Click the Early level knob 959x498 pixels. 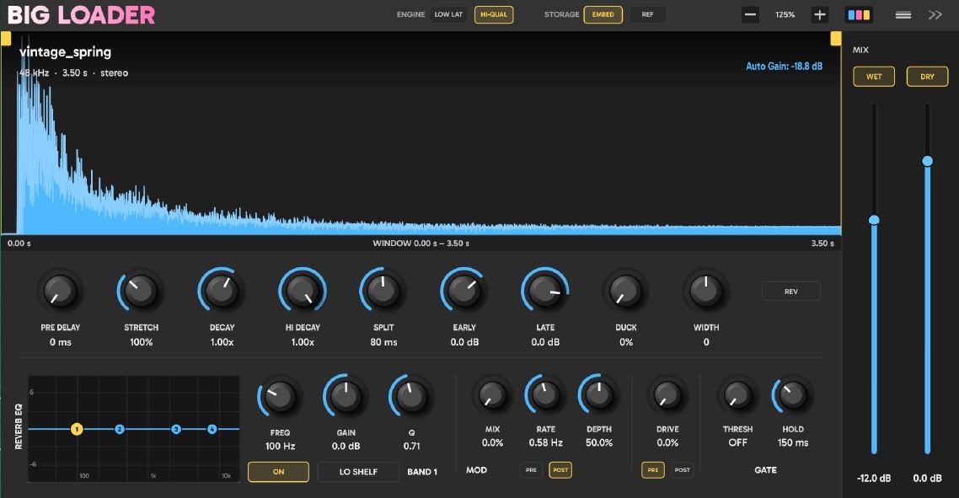click(x=463, y=291)
